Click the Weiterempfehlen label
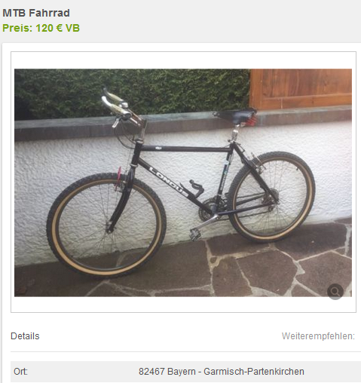This screenshot has width=361, height=383. coord(318,336)
